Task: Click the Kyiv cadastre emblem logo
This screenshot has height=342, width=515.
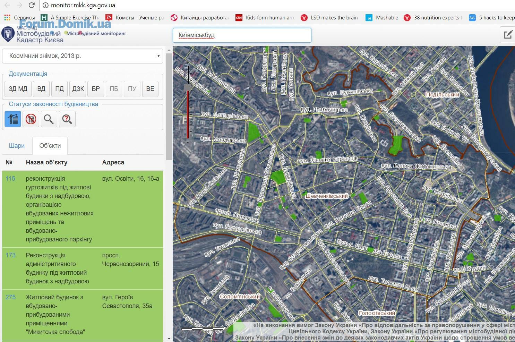Action: tap(8, 35)
